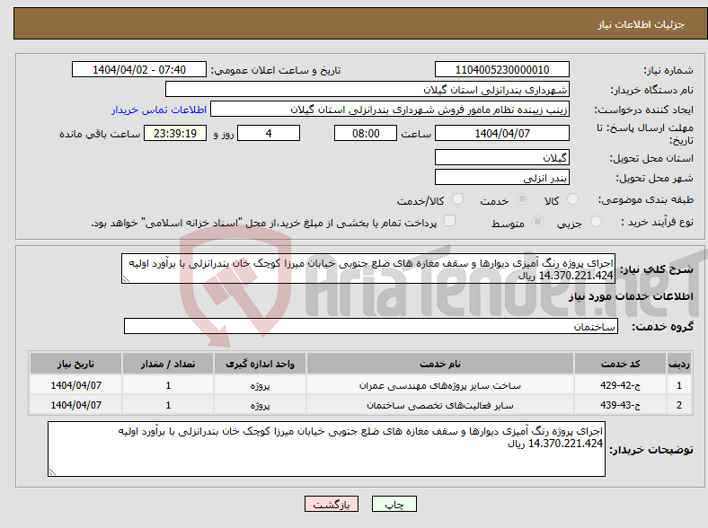Image resolution: width=708 pixels, height=528 pixels.
Task: Click the delivery city field بندر انزلی
Action: tap(502, 178)
